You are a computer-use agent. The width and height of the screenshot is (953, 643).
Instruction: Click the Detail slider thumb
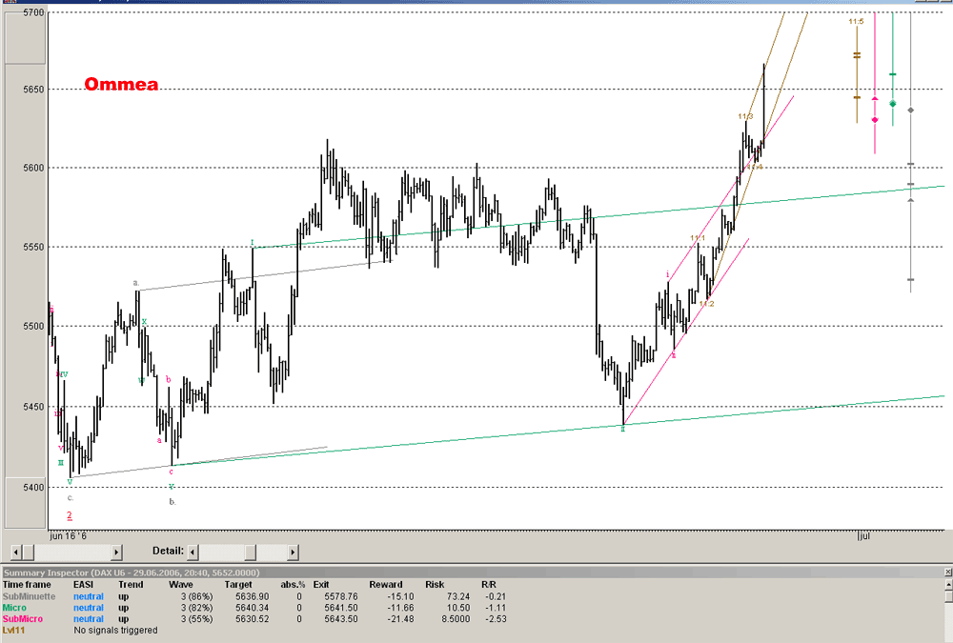tap(251, 553)
